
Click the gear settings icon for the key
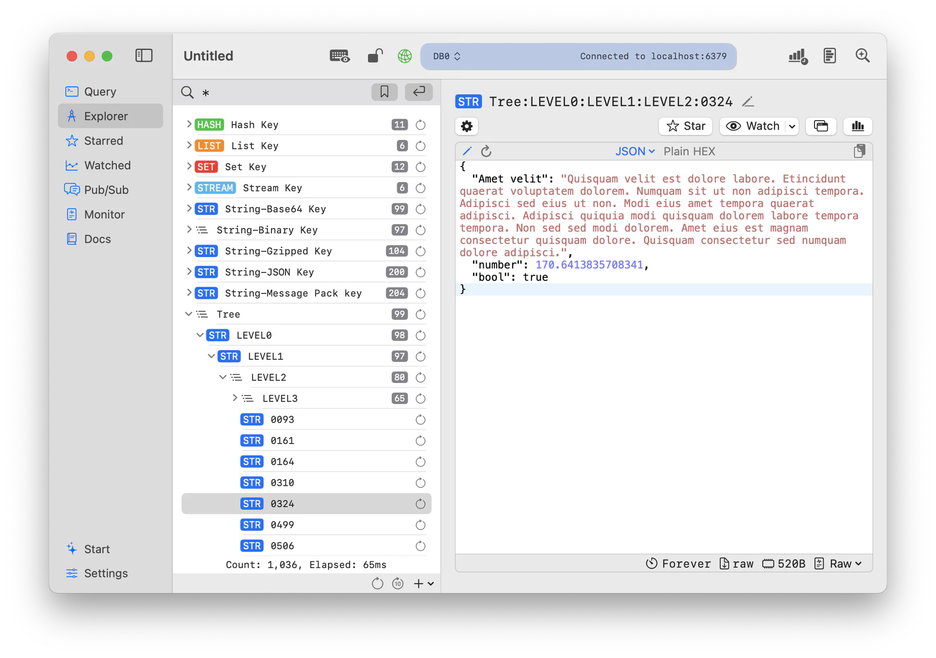click(466, 126)
